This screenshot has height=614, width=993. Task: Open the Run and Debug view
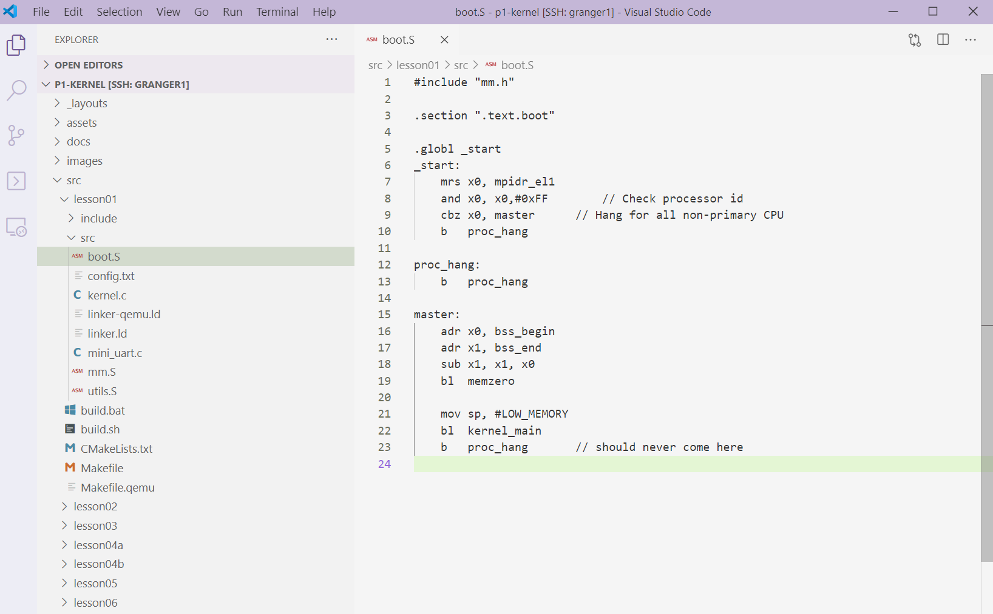[x=16, y=181]
